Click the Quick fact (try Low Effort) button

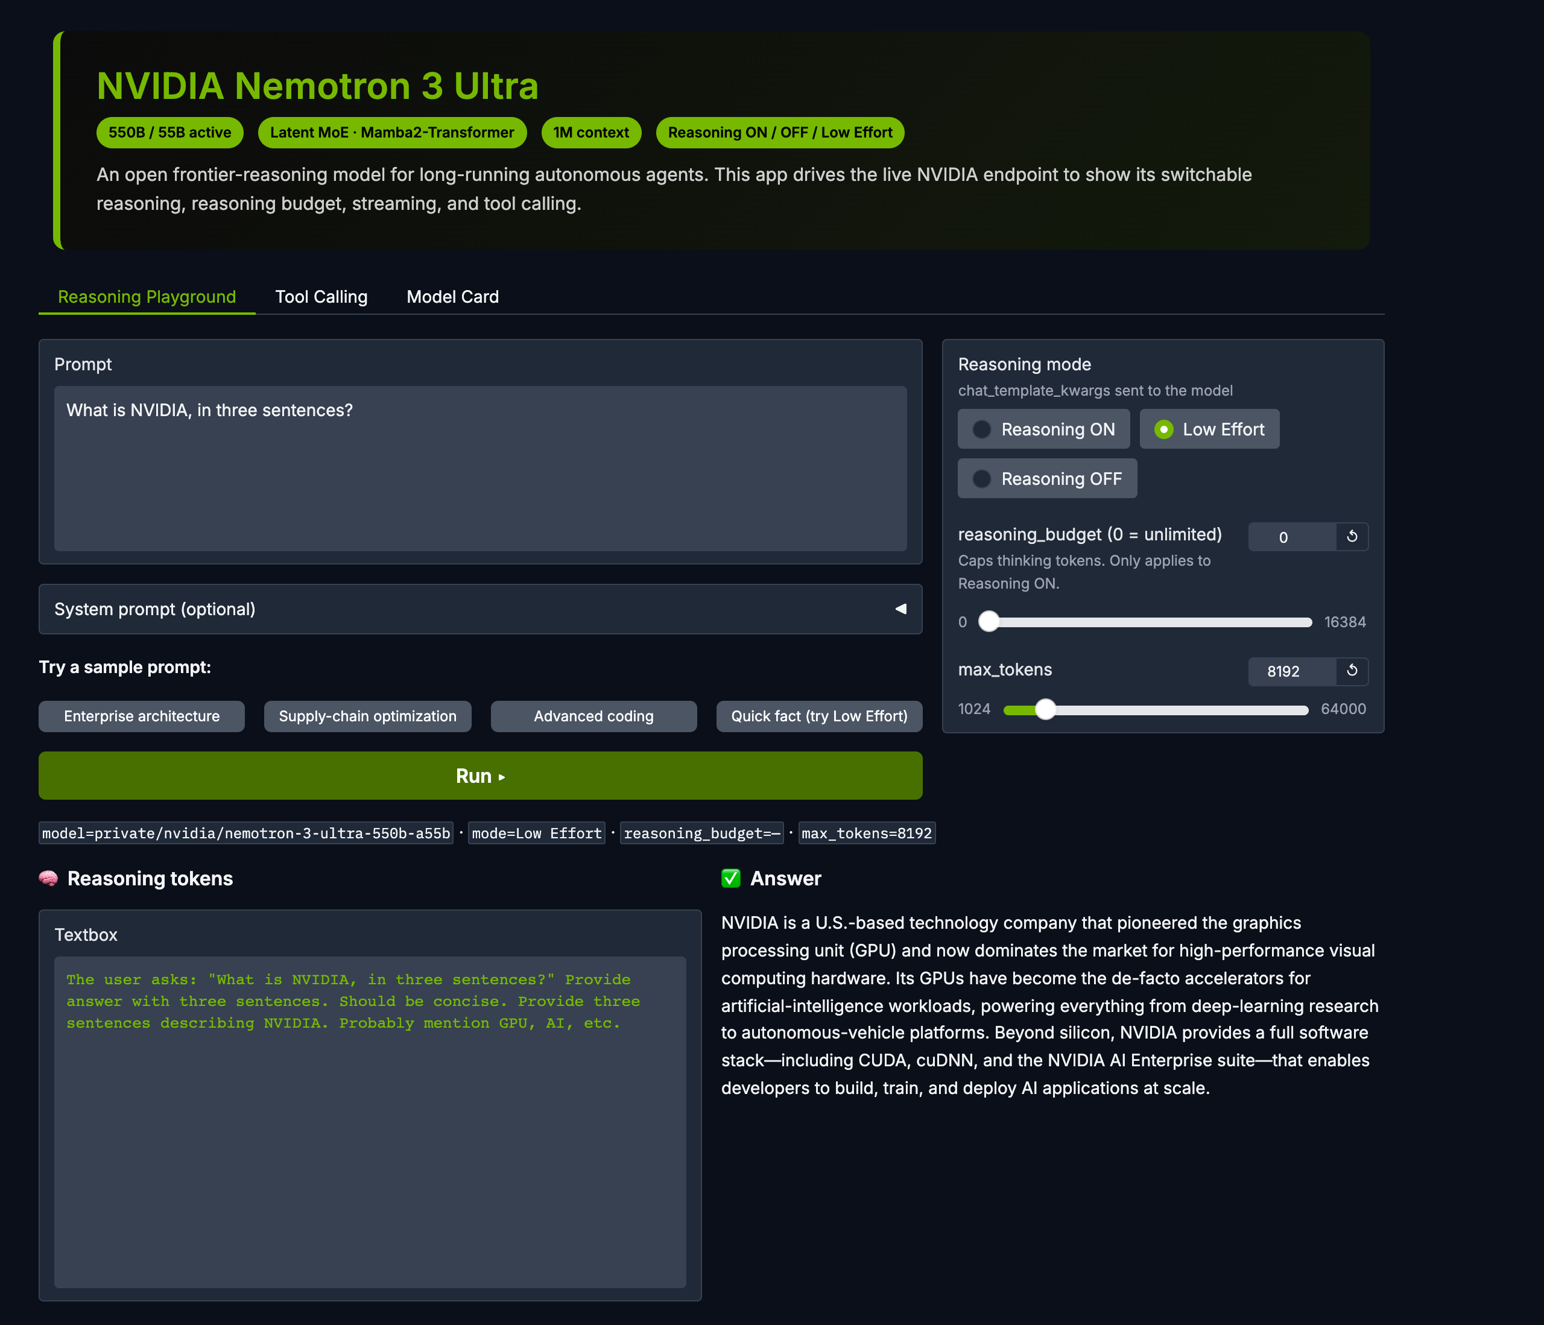coord(819,716)
